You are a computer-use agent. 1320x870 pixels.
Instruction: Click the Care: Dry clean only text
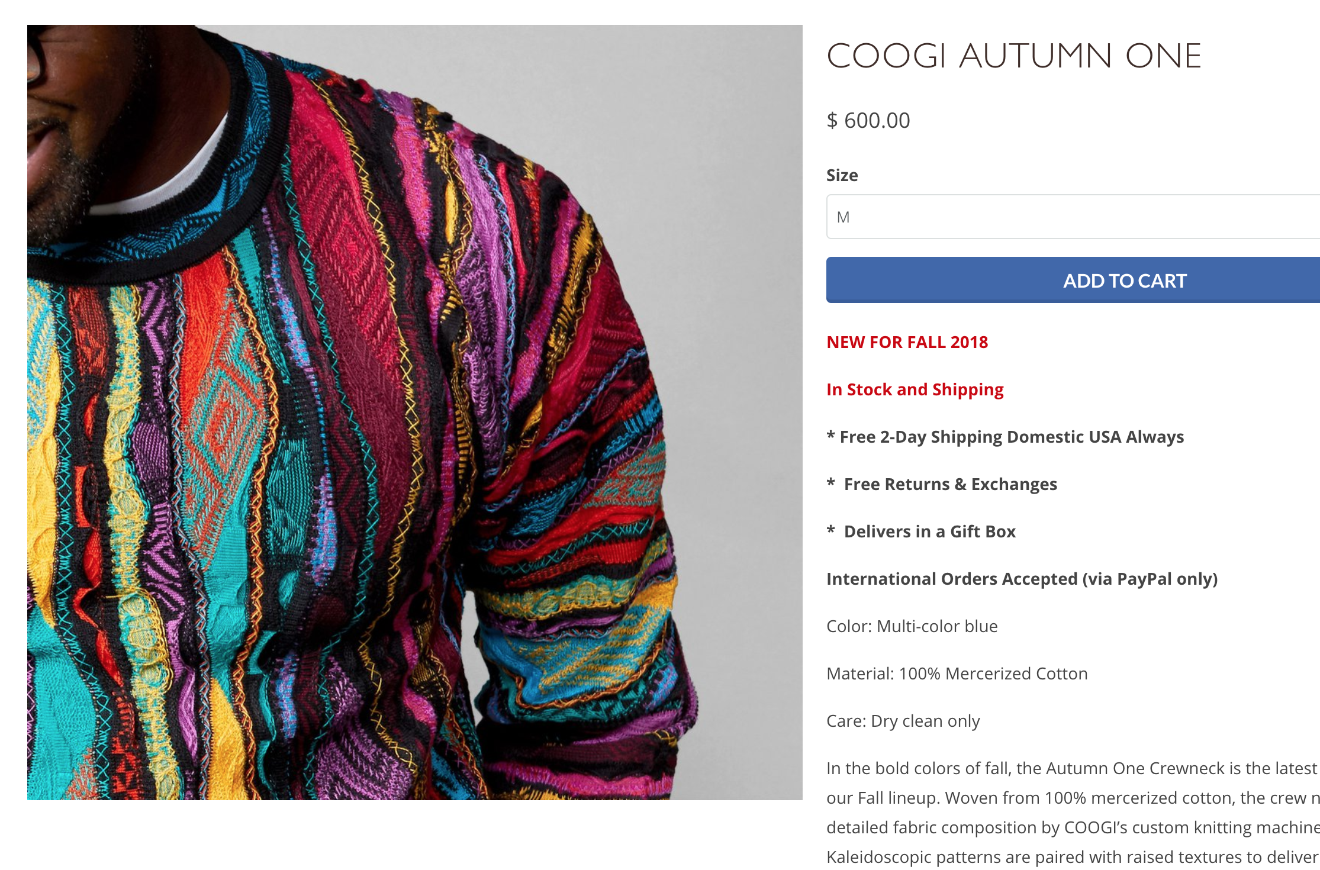(903, 721)
